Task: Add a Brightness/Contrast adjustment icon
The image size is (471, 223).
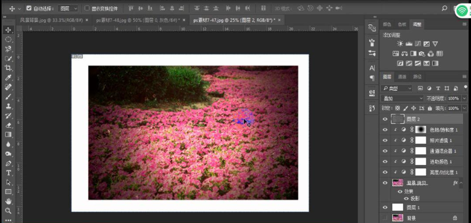Action: click(x=400, y=44)
